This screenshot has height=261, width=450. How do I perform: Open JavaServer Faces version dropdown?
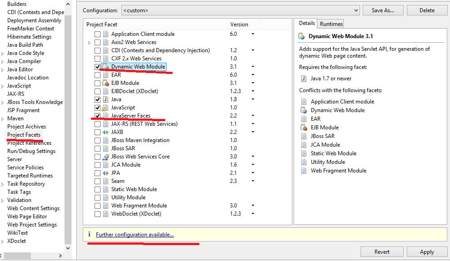click(x=253, y=115)
